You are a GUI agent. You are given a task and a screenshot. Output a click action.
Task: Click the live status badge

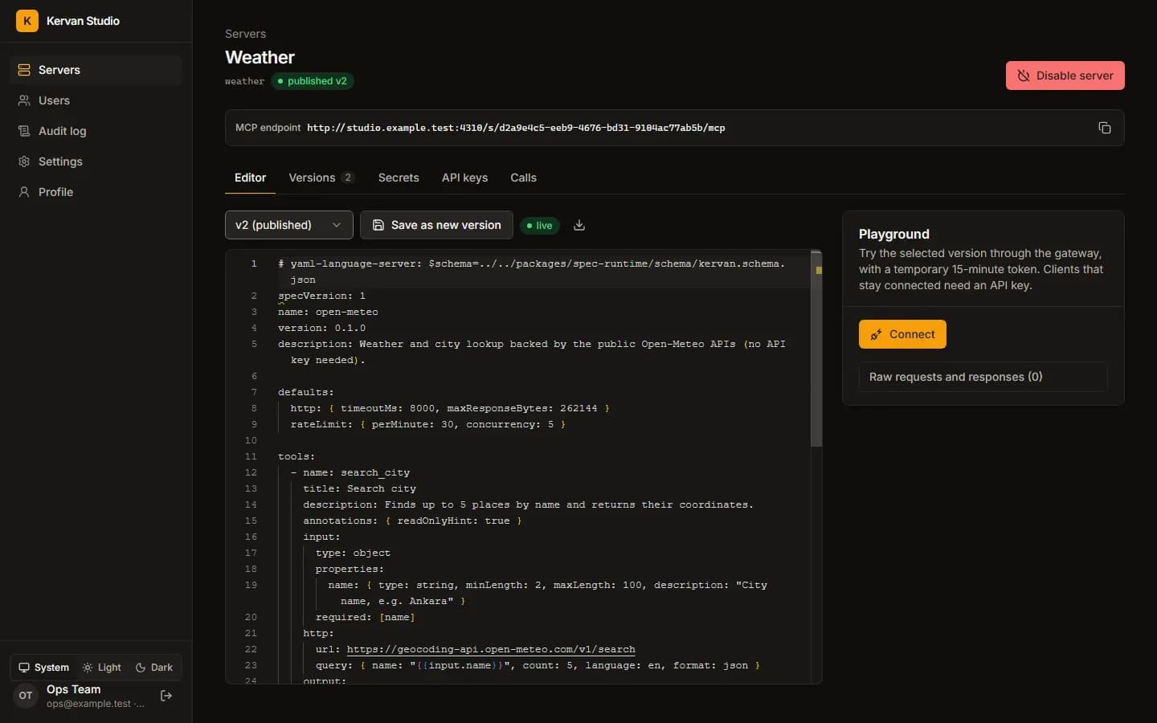tap(539, 226)
